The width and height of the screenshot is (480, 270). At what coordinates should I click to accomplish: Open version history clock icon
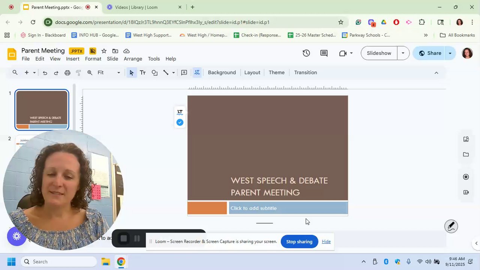pos(306,53)
